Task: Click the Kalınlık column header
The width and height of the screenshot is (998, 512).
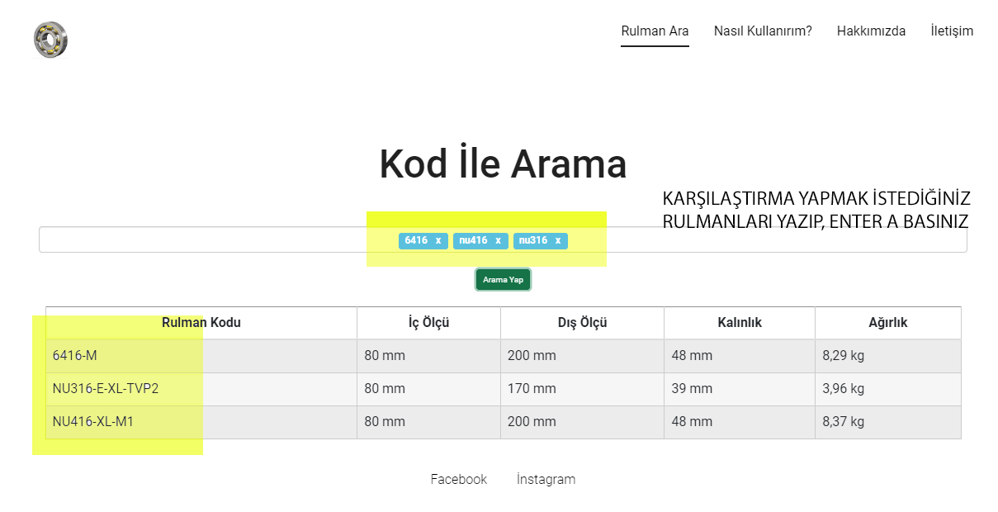Action: tap(740, 323)
